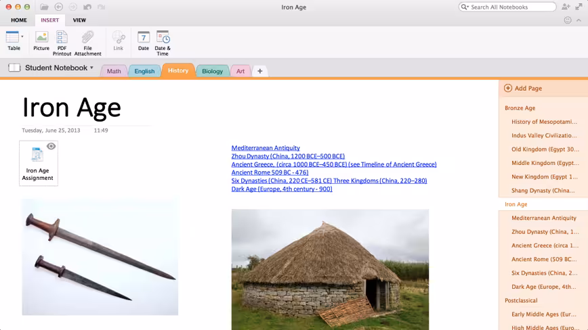588x330 pixels.
Task: Open the VIEW ribbon tab
Action: 79,20
